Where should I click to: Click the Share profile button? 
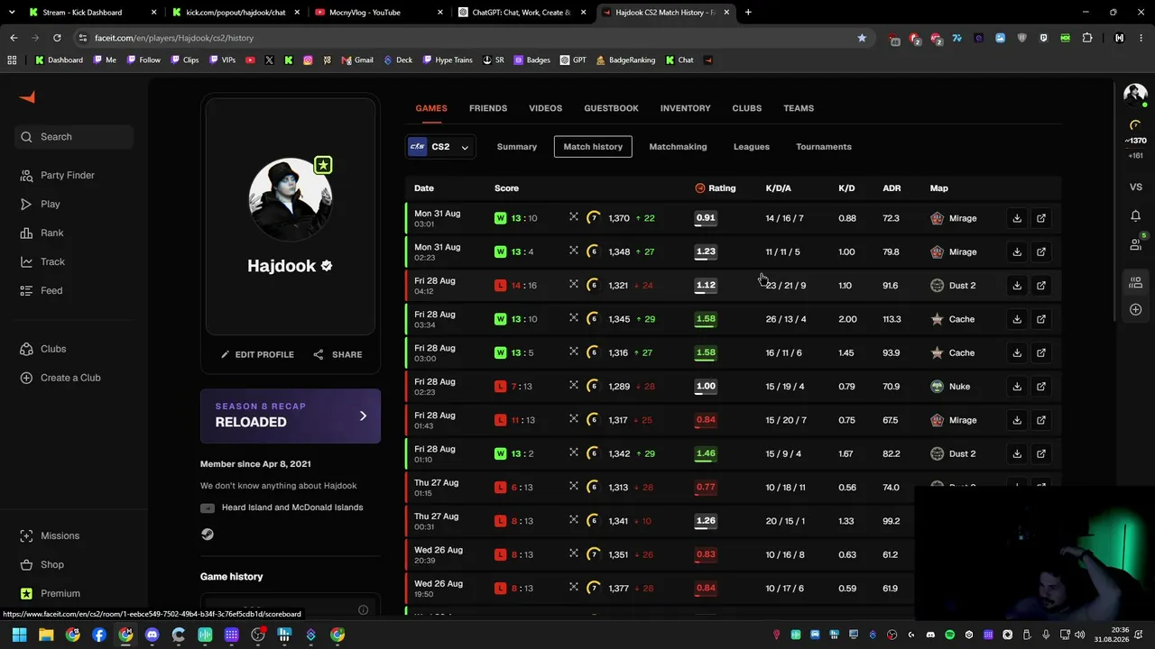point(337,354)
